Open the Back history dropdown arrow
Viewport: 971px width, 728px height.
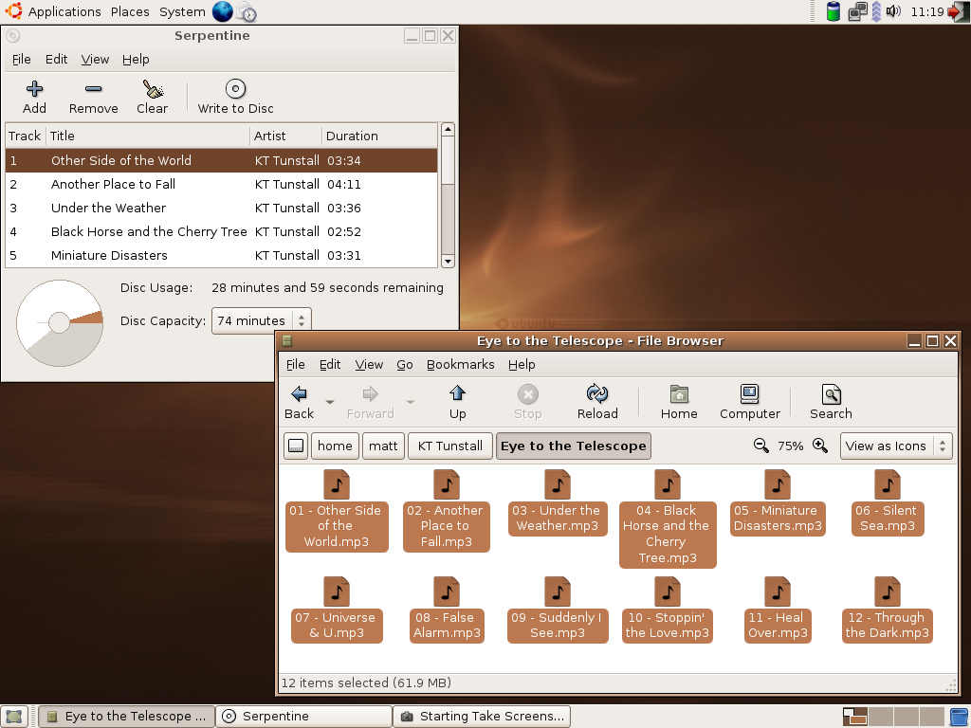coord(330,402)
